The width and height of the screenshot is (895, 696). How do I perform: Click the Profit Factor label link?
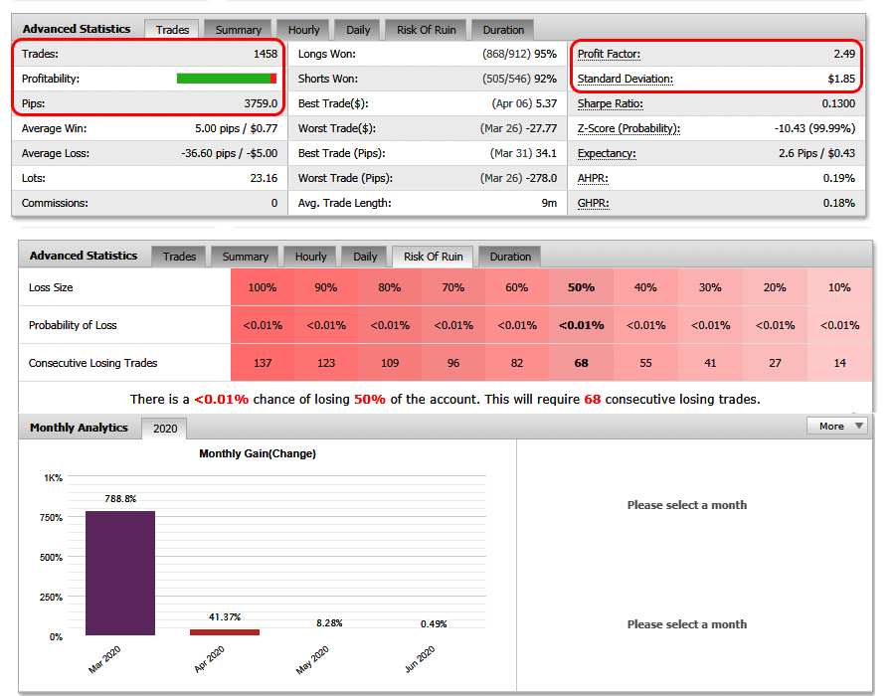609,54
